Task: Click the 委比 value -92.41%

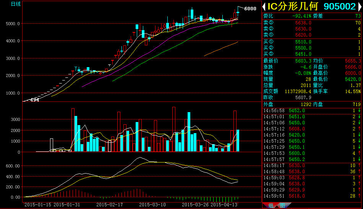Action: click(x=301, y=16)
